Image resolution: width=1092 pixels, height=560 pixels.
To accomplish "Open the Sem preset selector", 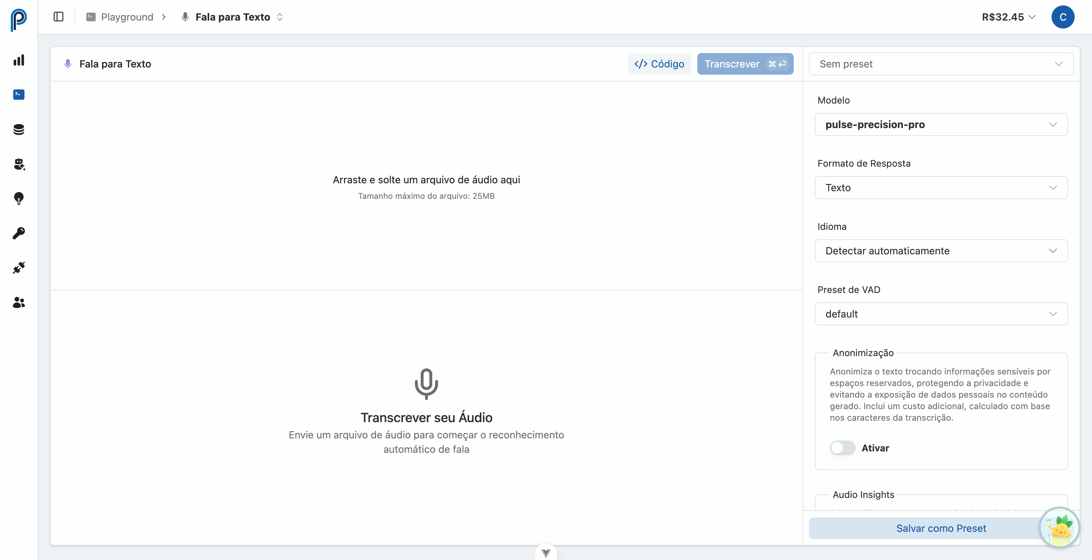I will tap(941, 64).
